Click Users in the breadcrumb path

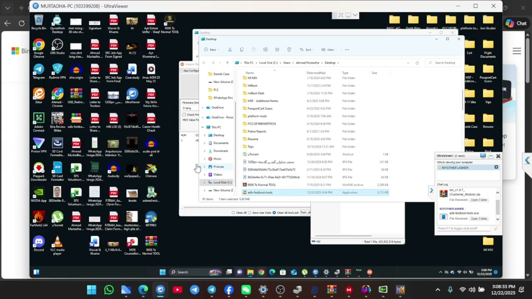click(287, 63)
